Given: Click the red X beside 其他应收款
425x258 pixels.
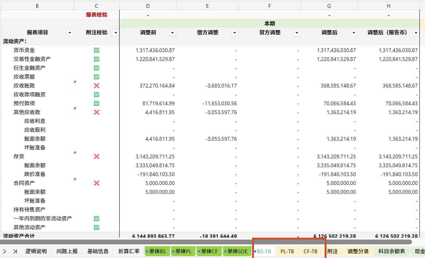Looking at the screenshot, I should 97,112.
